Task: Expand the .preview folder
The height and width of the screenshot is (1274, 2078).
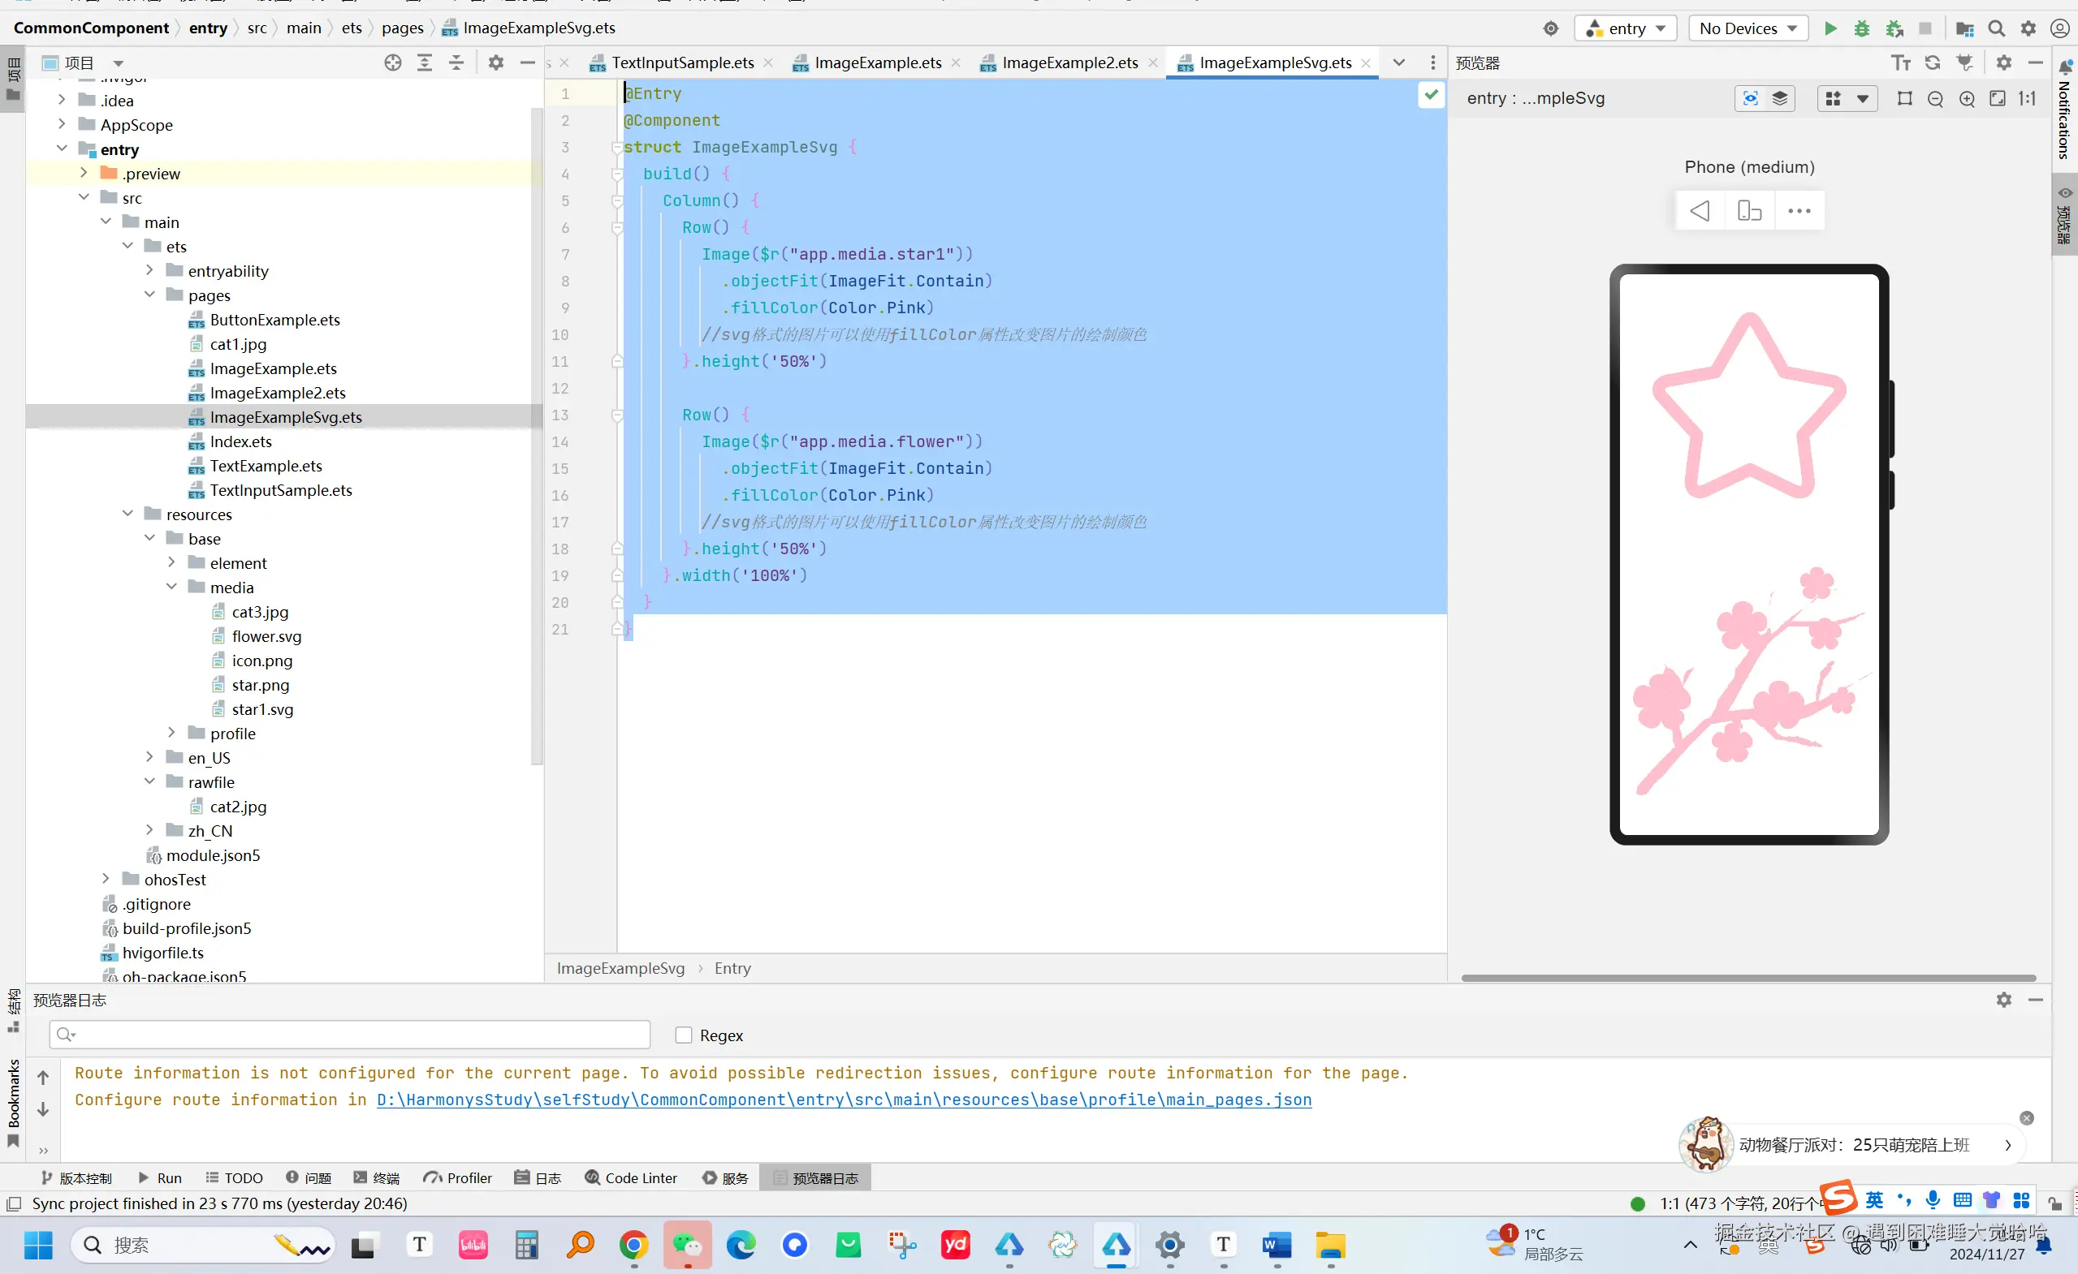Action: coord(84,174)
